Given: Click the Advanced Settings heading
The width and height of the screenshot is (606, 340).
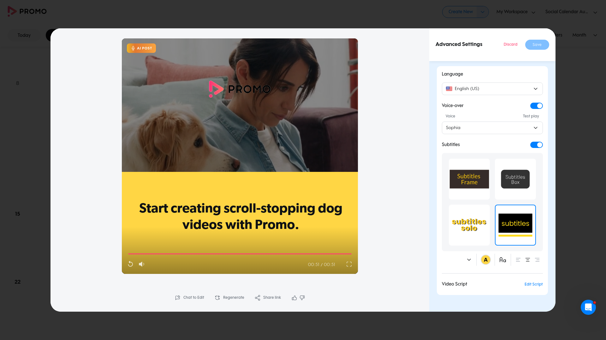Looking at the screenshot, I should (x=459, y=44).
